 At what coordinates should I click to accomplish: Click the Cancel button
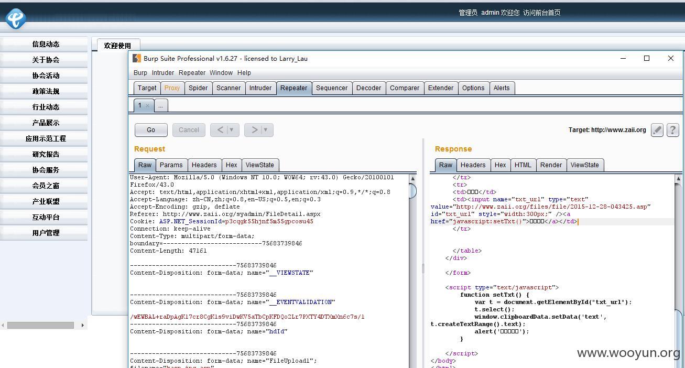tap(189, 130)
